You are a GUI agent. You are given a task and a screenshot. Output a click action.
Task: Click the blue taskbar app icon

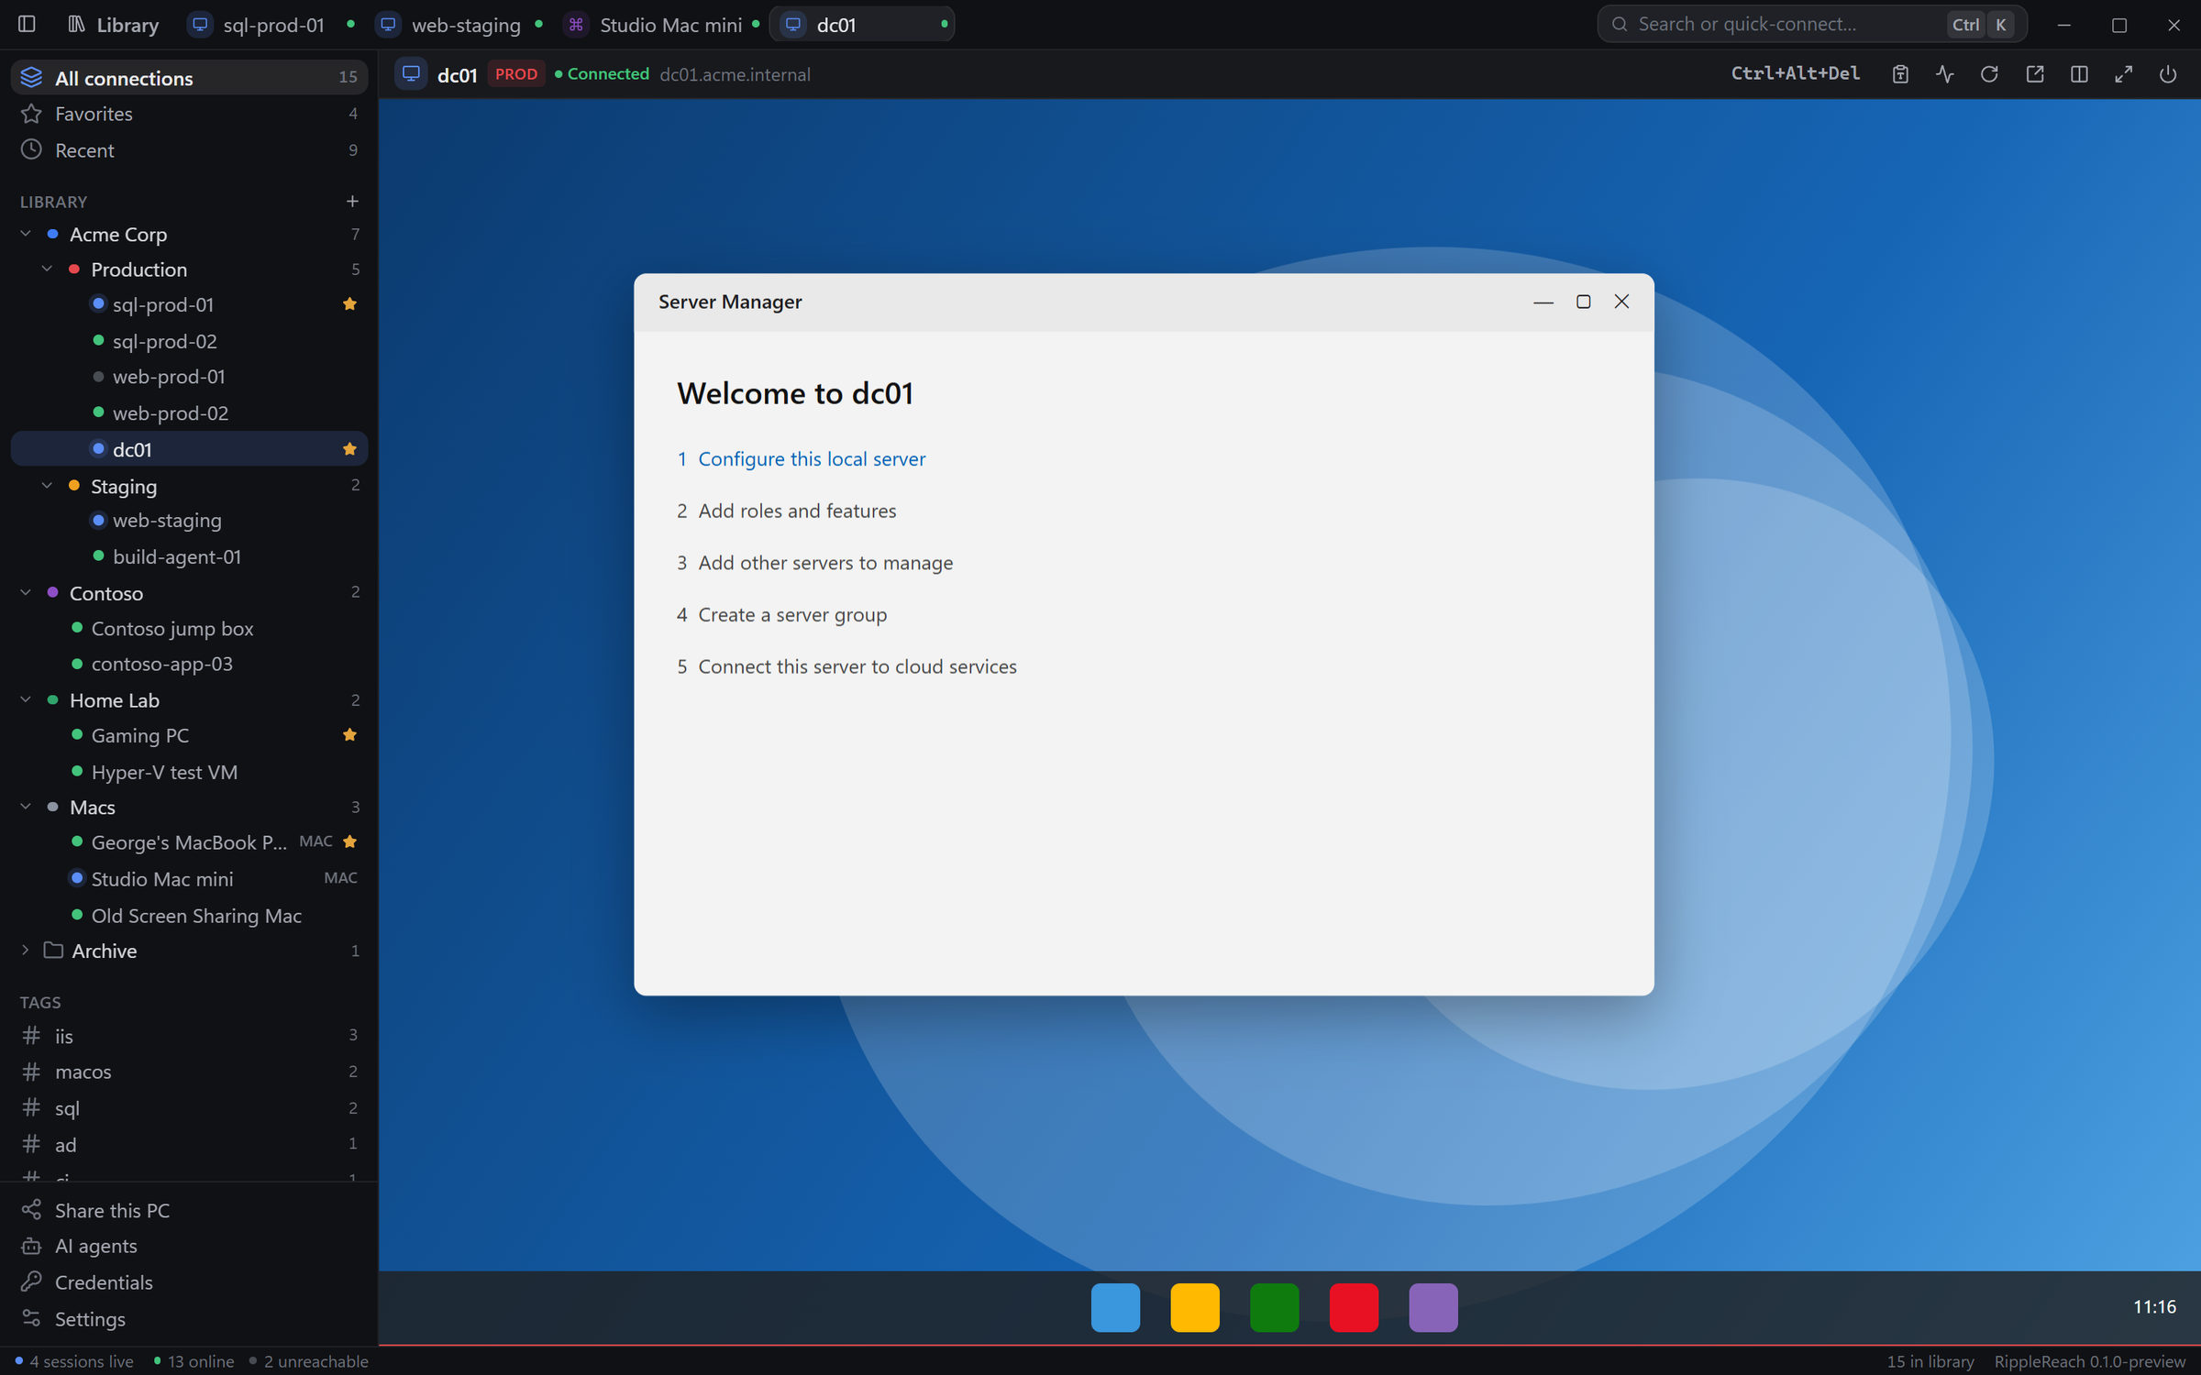pos(1115,1307)
